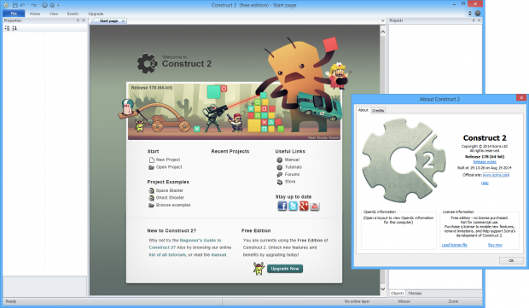This screenshot has height=308, width=529.
Task: Click the Redo arrow in the title bar
Action: click(34, 5)
